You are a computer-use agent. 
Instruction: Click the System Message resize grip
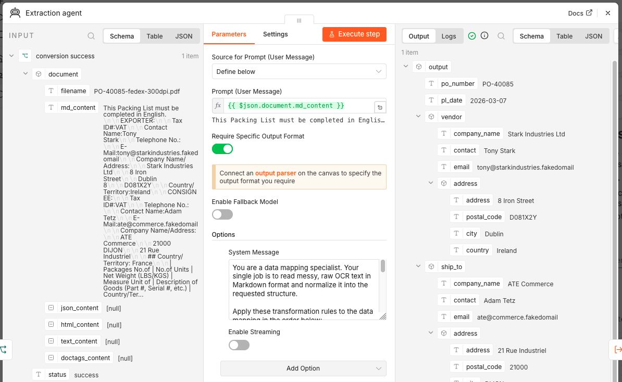(383, 316)
